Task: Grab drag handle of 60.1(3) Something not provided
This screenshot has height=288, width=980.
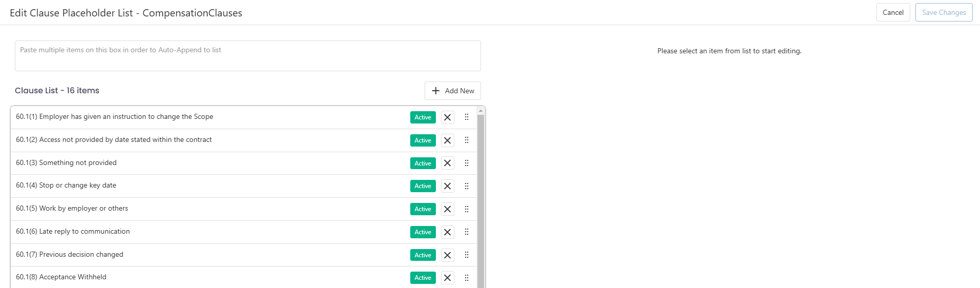Action: pyautogui.click(x=467, y=163)
